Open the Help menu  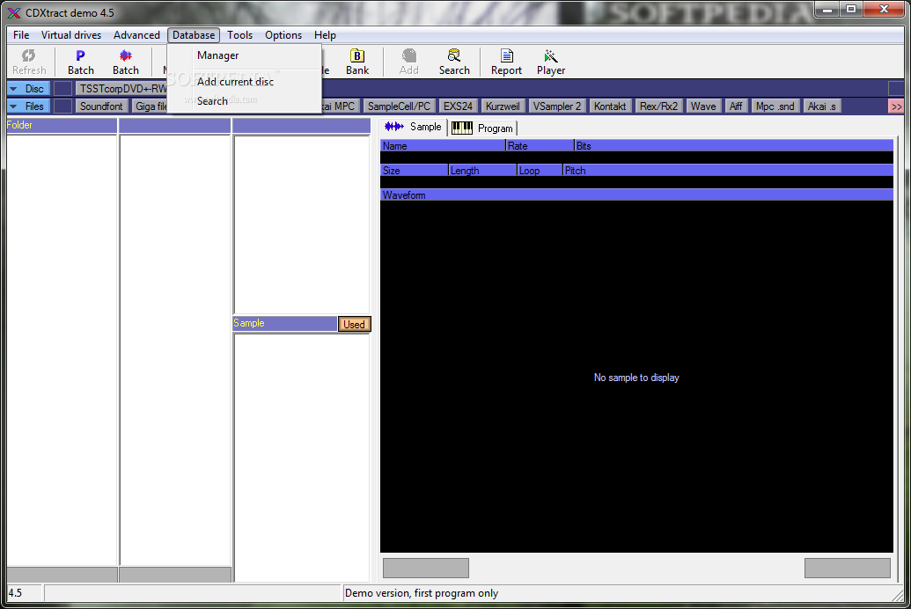325,35
